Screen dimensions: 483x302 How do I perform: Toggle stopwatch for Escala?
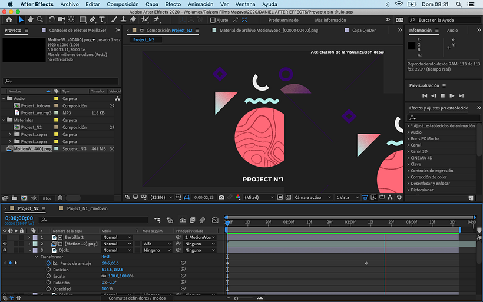48,276
